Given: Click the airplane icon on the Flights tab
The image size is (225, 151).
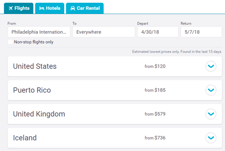Looking at the screenshot, I should (10, 8).
